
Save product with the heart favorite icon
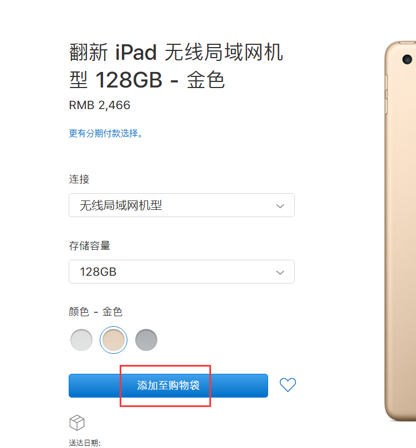pyautogui.click(x=287, y=385)
